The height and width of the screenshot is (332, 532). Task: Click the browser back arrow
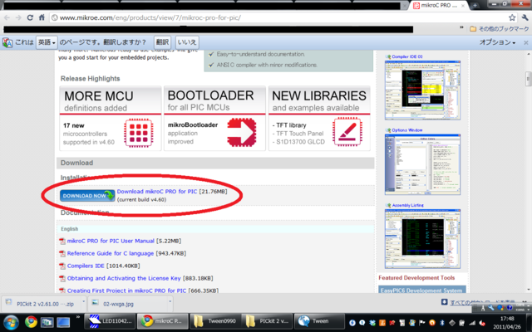[7, 17]
